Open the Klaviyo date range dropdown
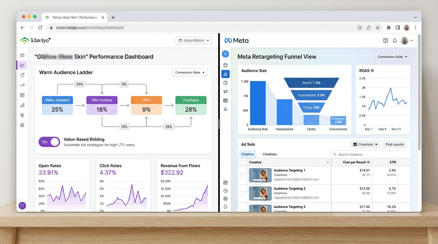The image size is (438, 244). (194, 41)
